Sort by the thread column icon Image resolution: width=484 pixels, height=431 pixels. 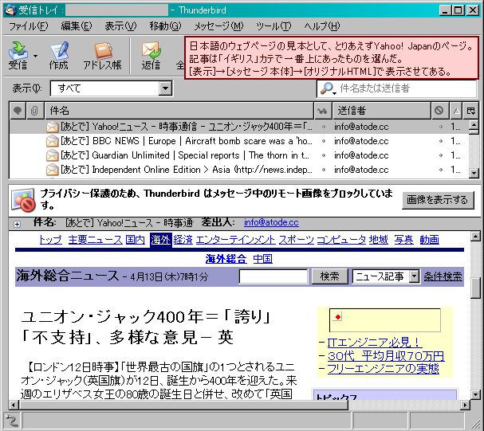tap(18, 111)
